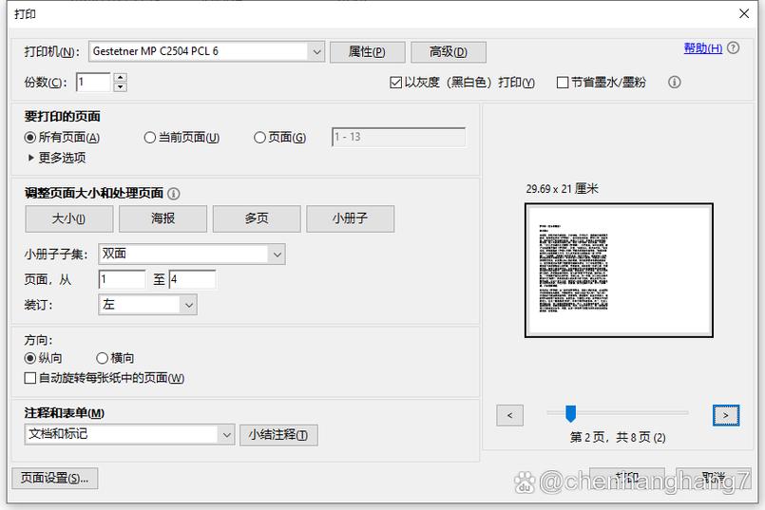765x510 pixels.
Task: Switch to the 海报 poster mode
Action: pyautogui.click(x=163, y=218)
